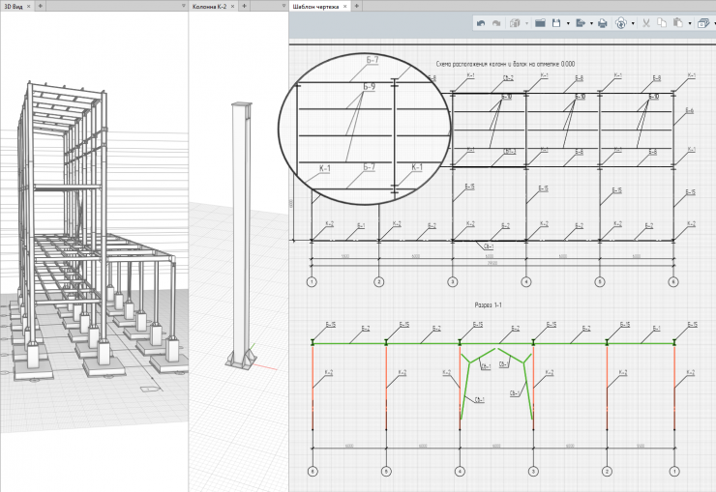
Task: Click the Save floppy disk icon
Action: (x=557, y=22)
